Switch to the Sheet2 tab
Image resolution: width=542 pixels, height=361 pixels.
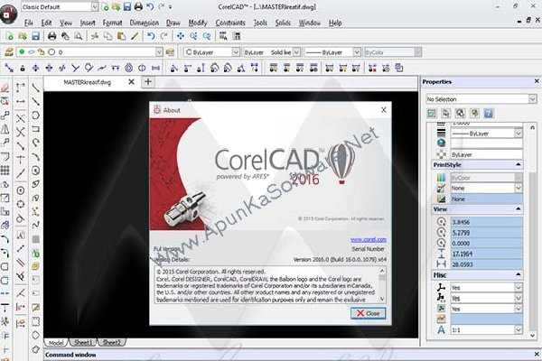coord(111,342)
